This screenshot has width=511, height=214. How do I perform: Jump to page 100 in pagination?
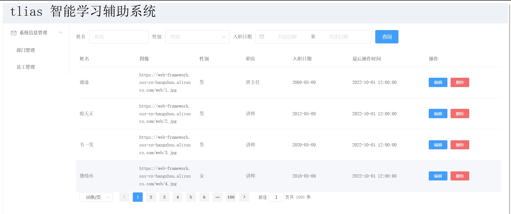pos(231,197)
